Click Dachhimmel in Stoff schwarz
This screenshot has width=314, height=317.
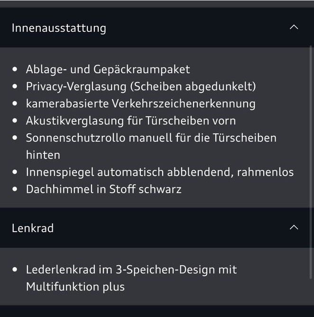[103, 189]
